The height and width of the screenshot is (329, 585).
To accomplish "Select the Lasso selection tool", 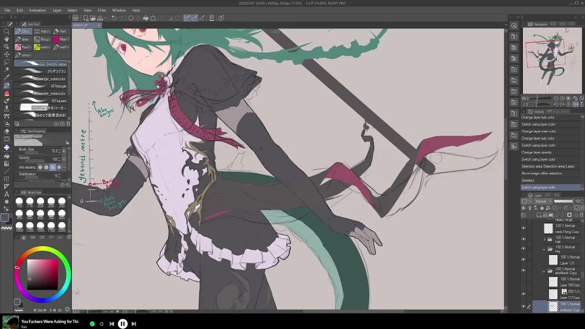I will 7,62.
